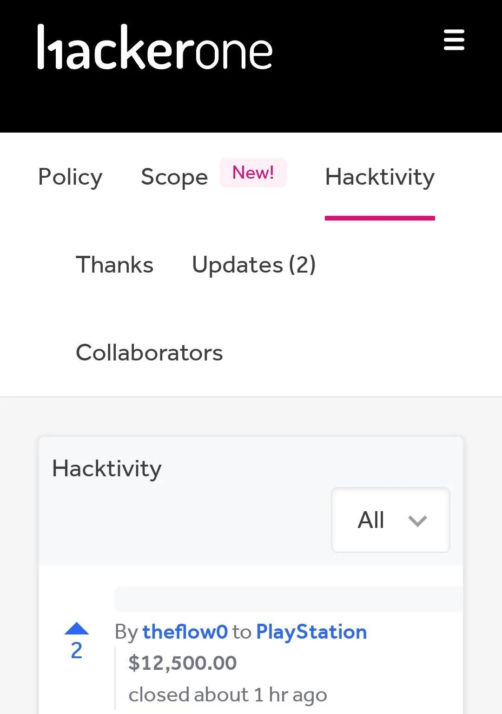Open the redacted report title bar
The height and width of the screenshot is (714, 502).
pos(288,599)
